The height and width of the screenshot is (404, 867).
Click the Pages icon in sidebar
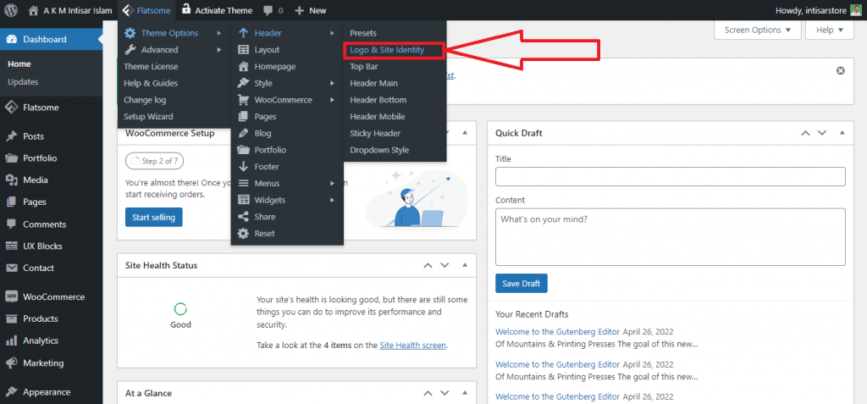coord(12,202)
